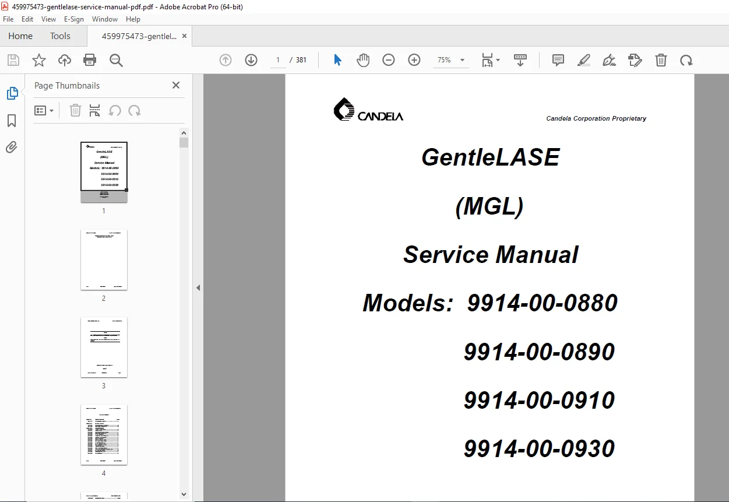This screenshot has height=502, width=729.
Task: Click the page number input field
Action: [278, 60]
